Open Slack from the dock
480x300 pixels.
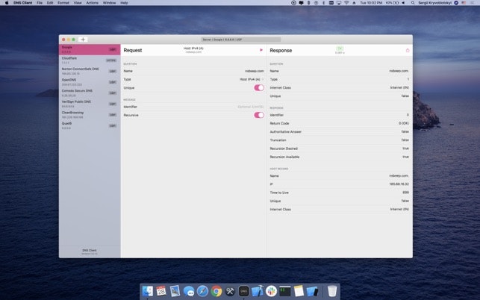coord(271,291)
